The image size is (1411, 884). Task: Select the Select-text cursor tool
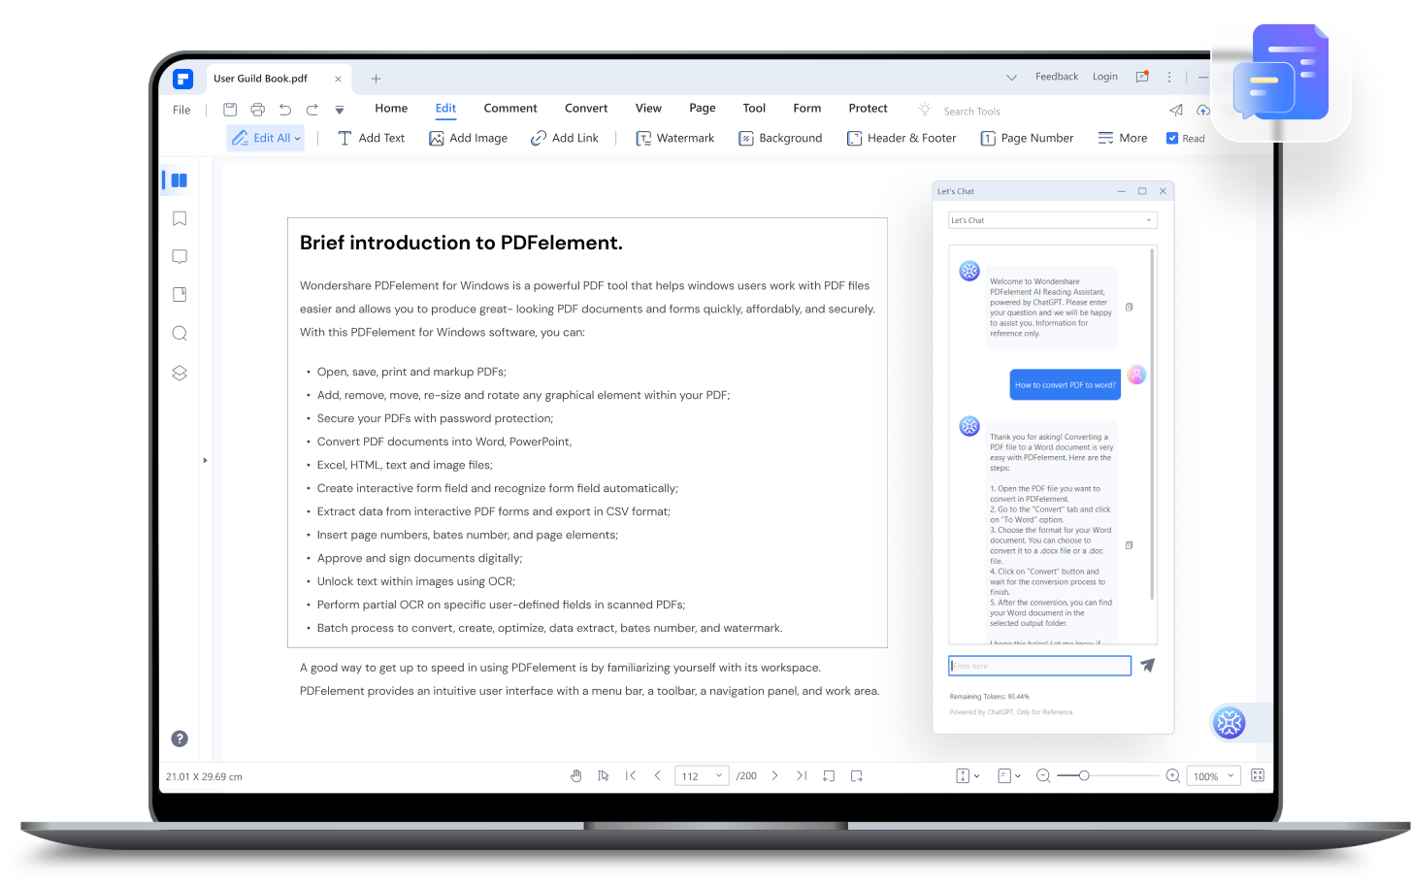[x=604, y=775]
